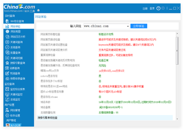184x130 pixels.
Task: Open 友链查询 tool
Action: click(x=13, y=47)
